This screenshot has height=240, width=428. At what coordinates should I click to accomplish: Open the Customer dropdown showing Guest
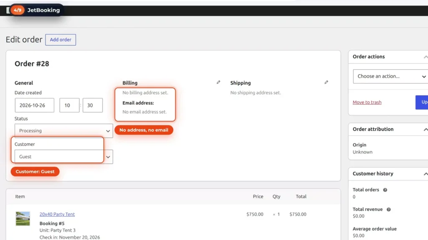point(64,157)
